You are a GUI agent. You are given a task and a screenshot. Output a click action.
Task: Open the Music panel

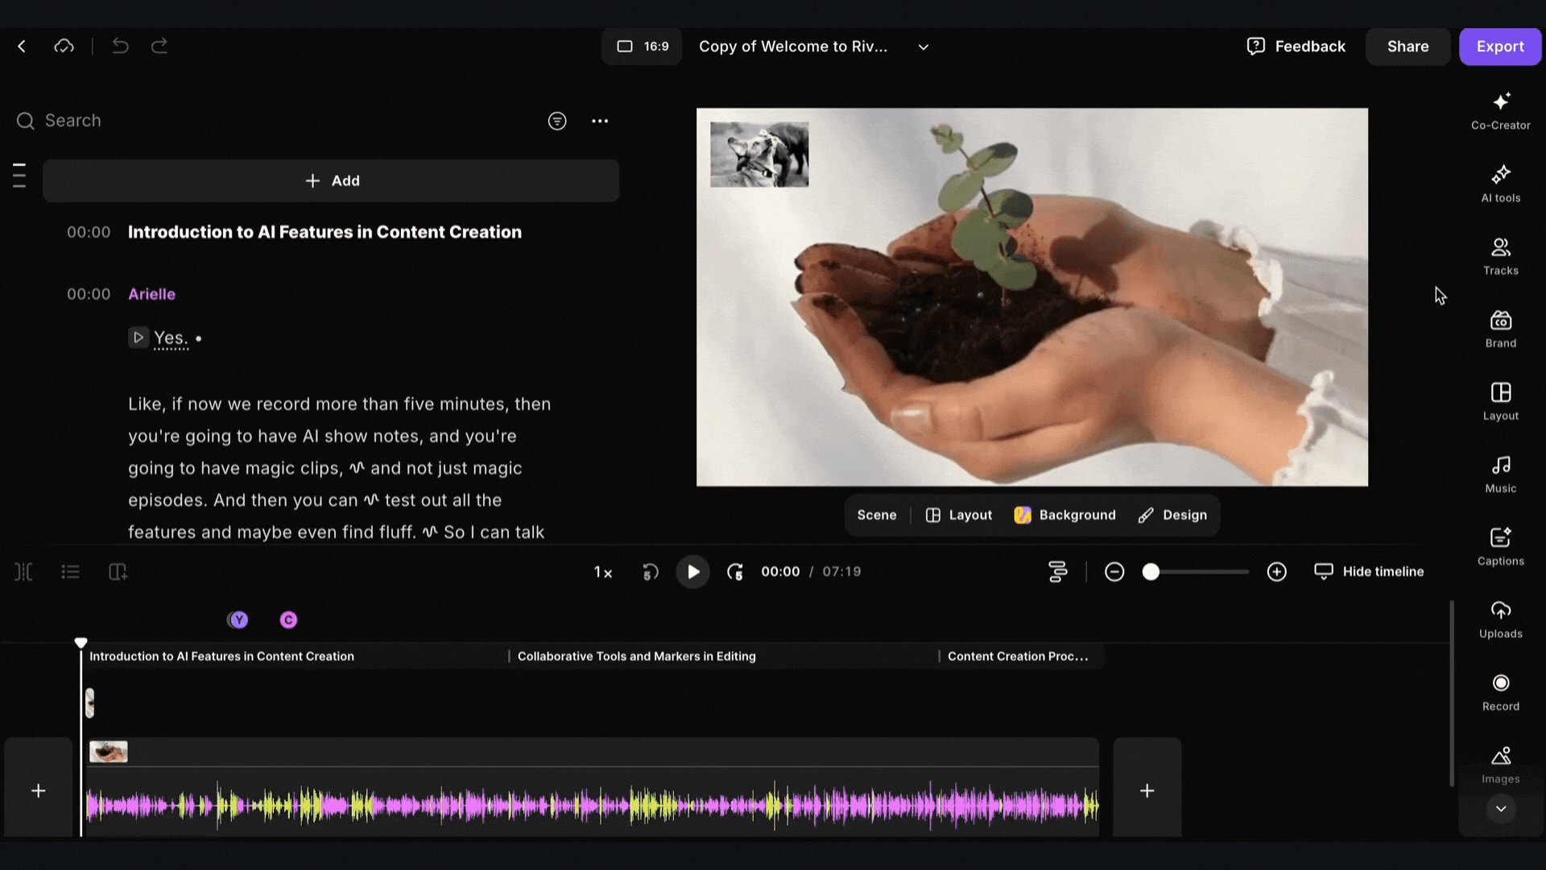tap(1500, 474)
